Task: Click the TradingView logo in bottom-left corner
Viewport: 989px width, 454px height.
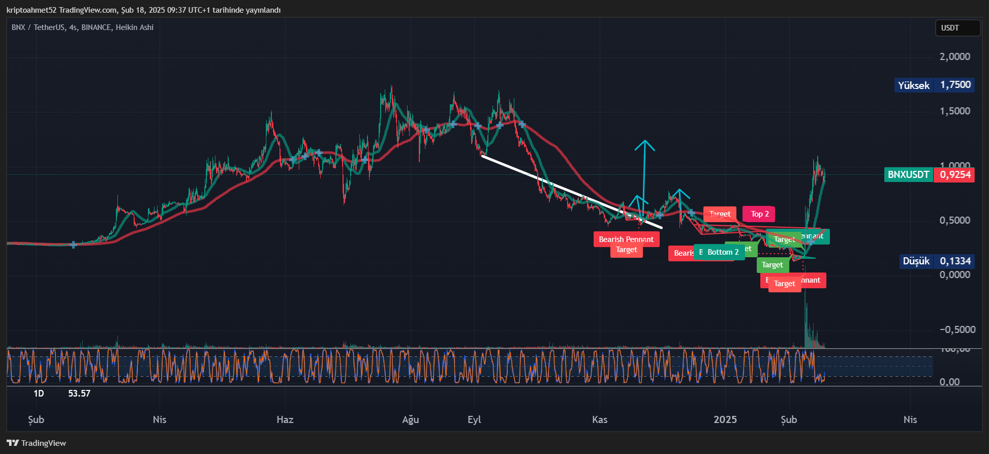Action: pos(37,443)
